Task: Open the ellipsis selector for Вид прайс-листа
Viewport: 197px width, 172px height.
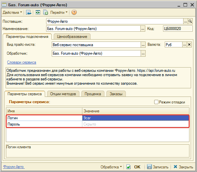Action: tap(143, 45)
